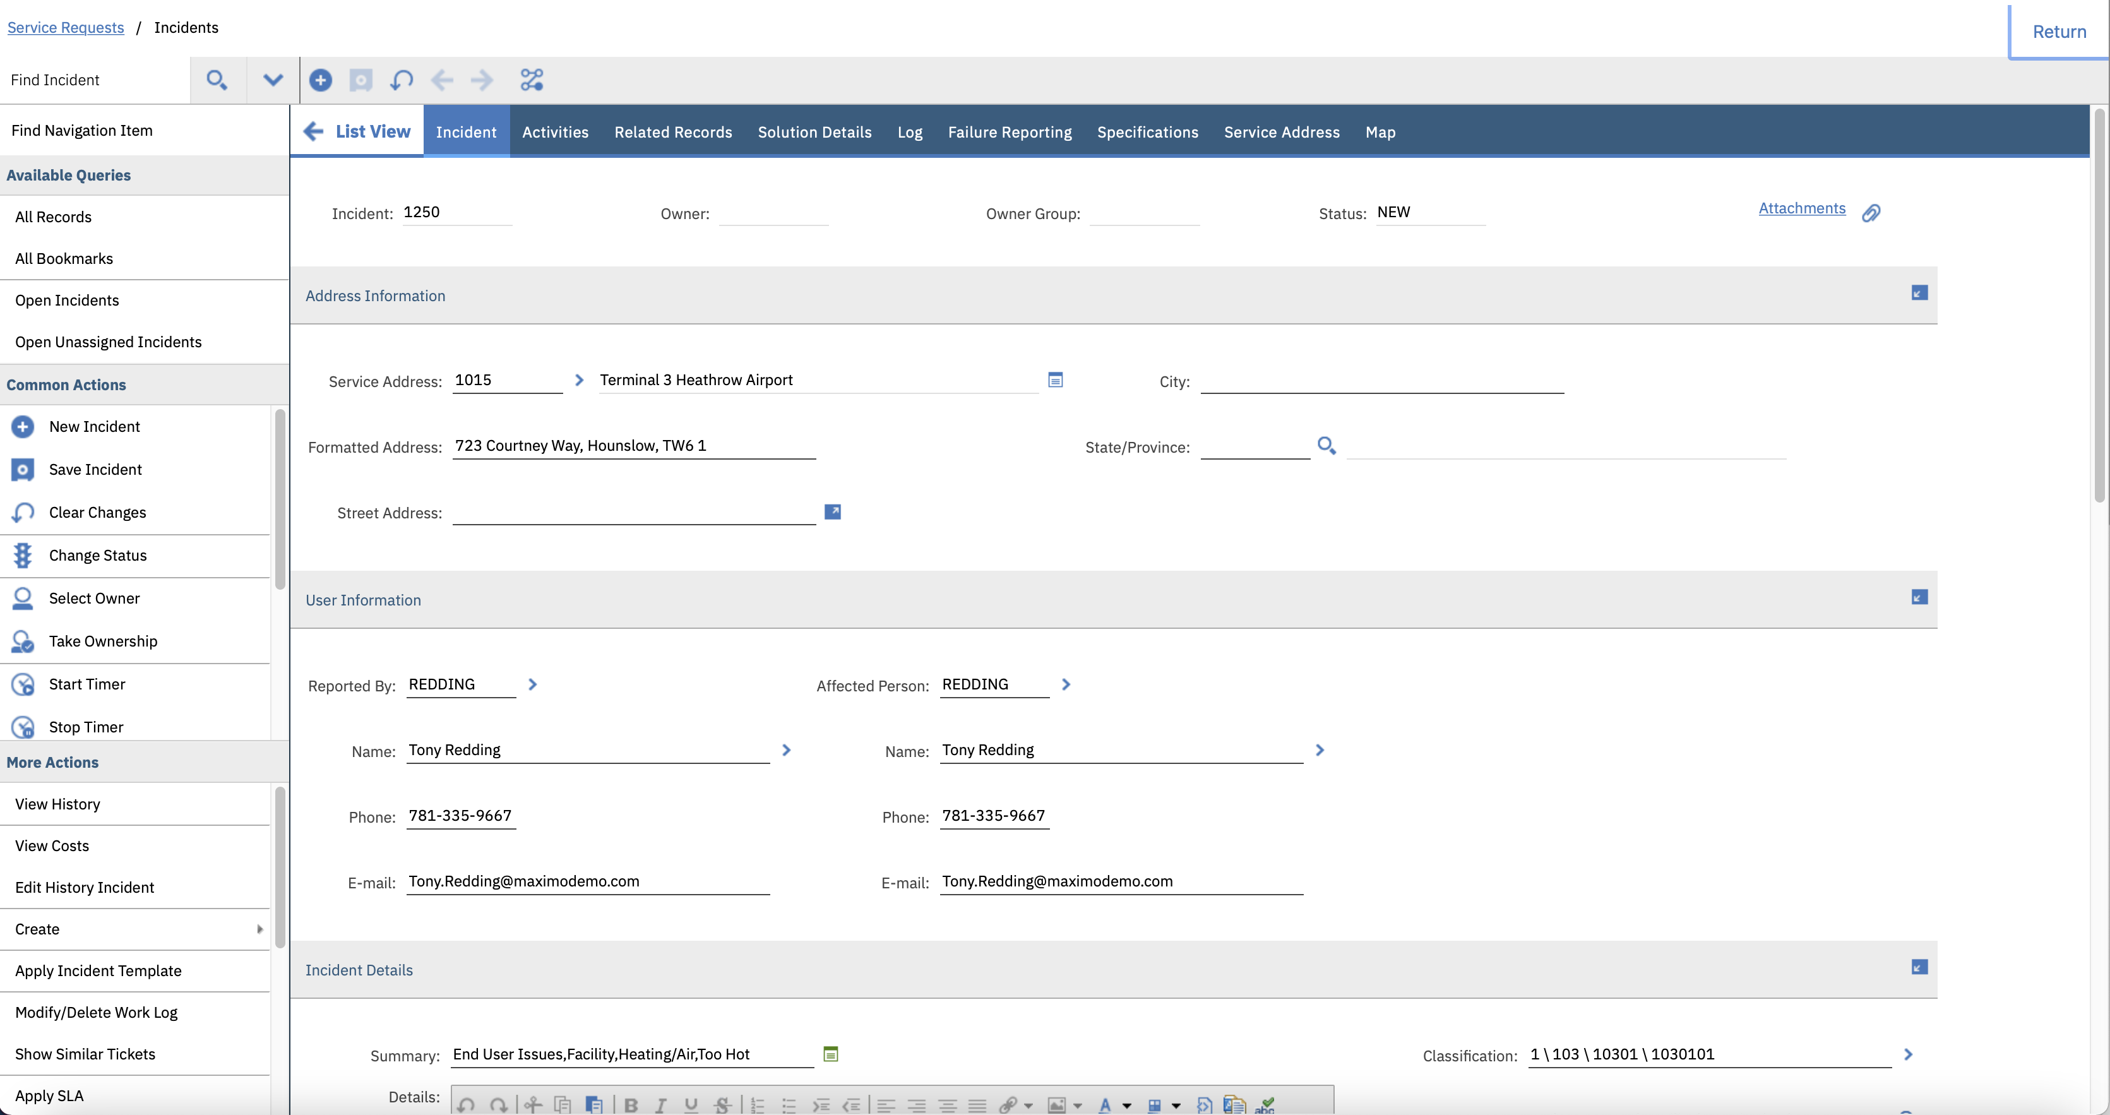Screen dimensions: 2110x1115
Task: Click the Find Incident magnifier icon
Action: pos(217,80)
